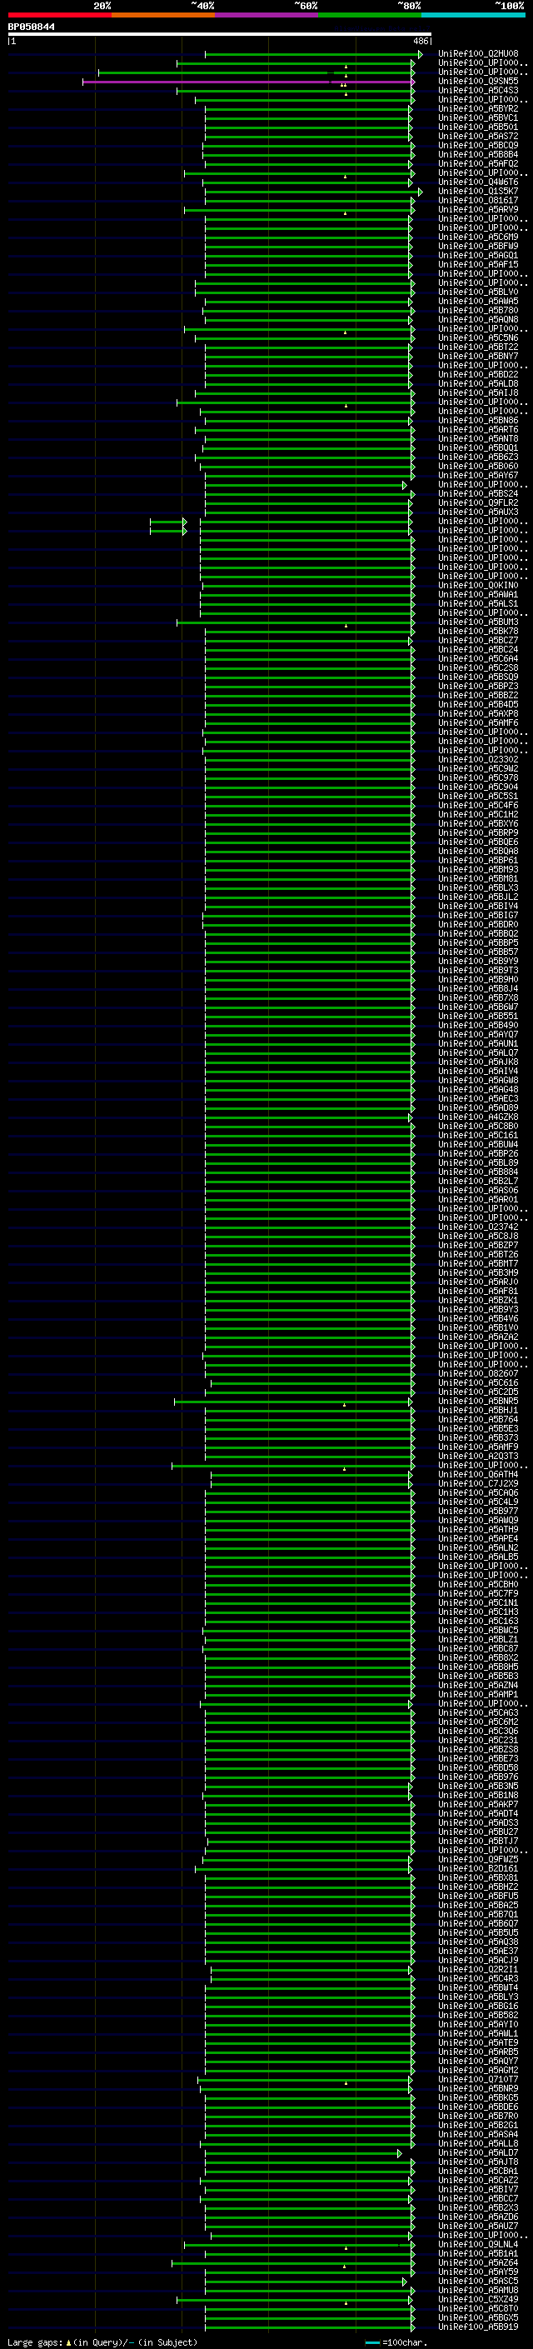This screenshot has height=2349, width=533.
Task: Click the query name BP050844
Action: [31, 27]
